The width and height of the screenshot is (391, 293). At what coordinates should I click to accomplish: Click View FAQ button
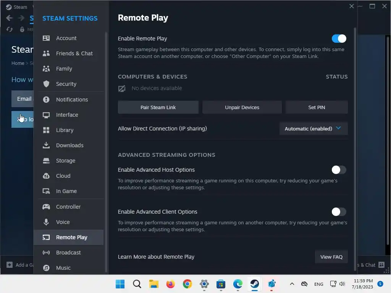click(x=331, y=257)
